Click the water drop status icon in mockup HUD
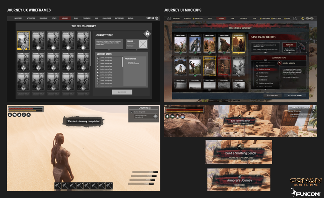 tap(167, 116)
